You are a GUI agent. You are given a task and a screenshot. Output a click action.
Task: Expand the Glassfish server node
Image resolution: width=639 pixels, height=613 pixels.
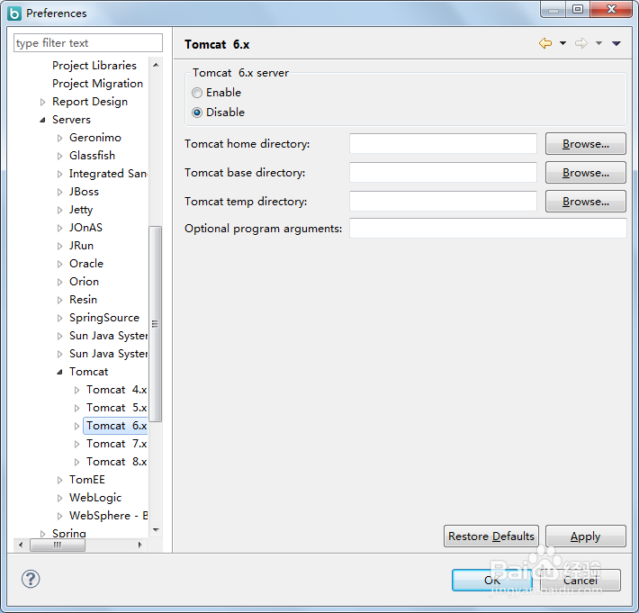click(x=60, y=156)
